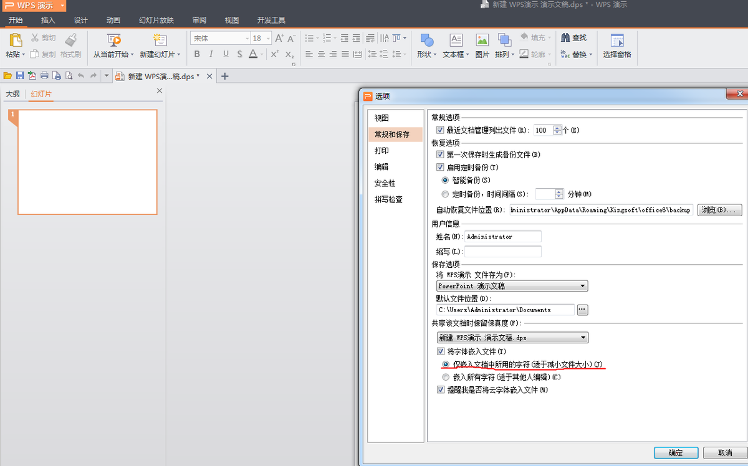Open the quick access toolbar customize arrow

click(107, 76)
